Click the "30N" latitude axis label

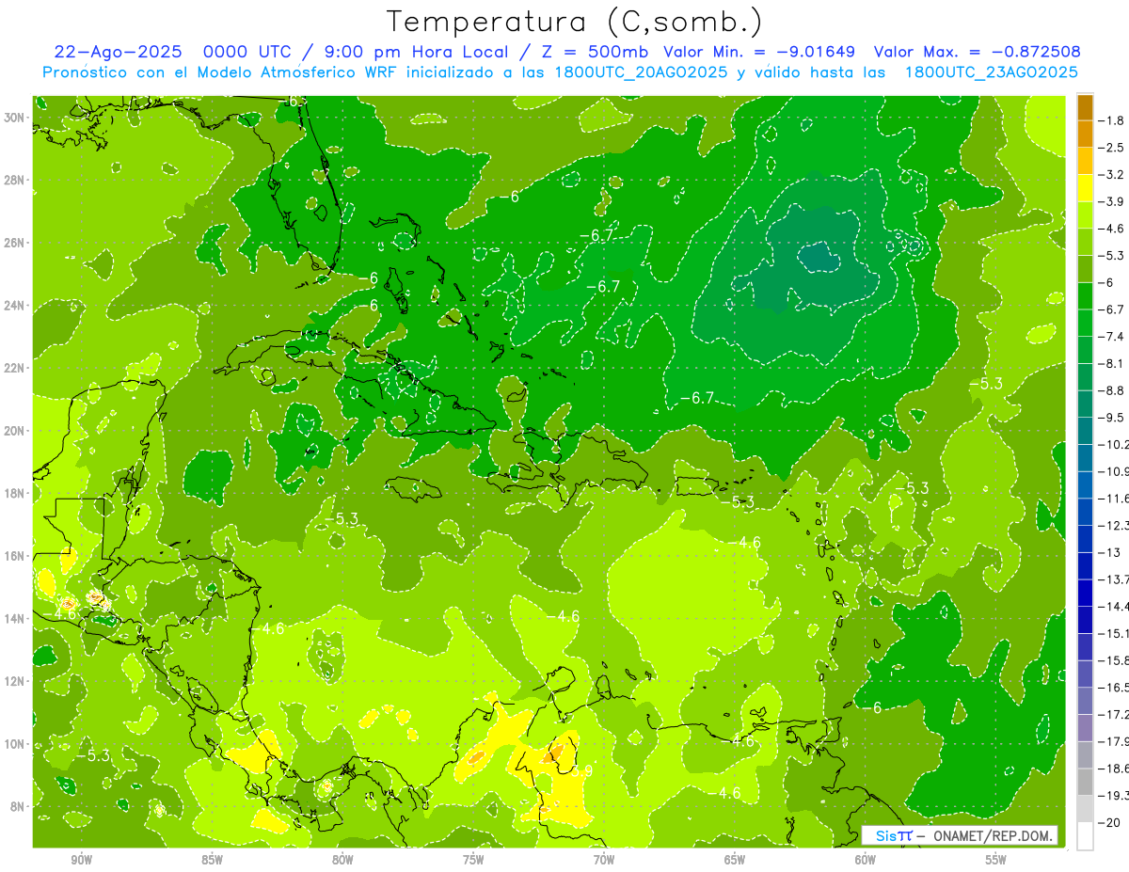[15, 118]
